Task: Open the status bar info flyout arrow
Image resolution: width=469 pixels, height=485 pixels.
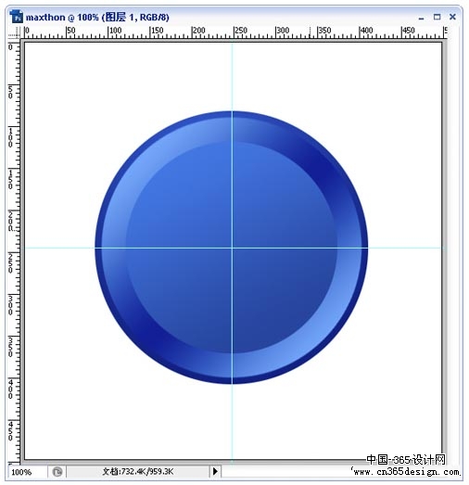Action: [215, 471]
